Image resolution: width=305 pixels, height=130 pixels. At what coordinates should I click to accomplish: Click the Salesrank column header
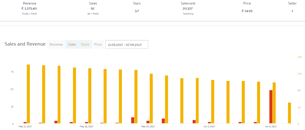(x=188, y=3)
